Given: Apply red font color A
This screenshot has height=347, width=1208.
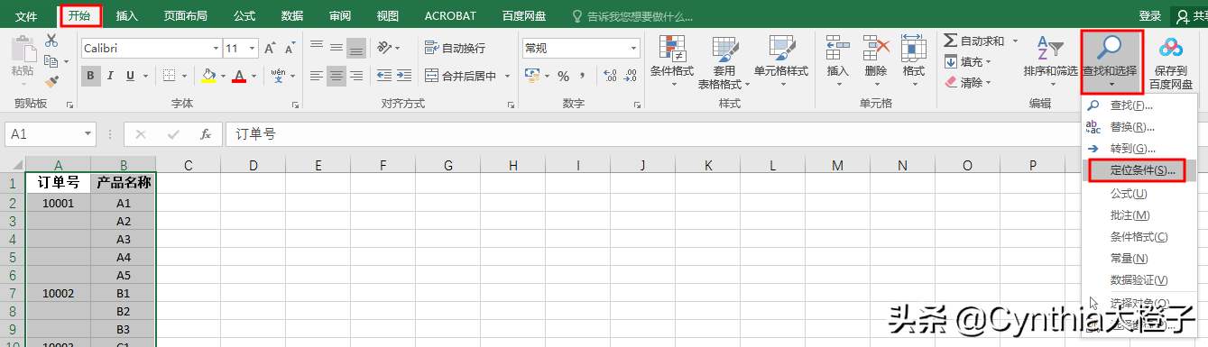Looking at the screenshot, I should 238,76.
